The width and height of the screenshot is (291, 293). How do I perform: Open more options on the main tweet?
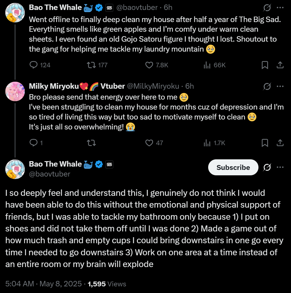click(280, 167)
